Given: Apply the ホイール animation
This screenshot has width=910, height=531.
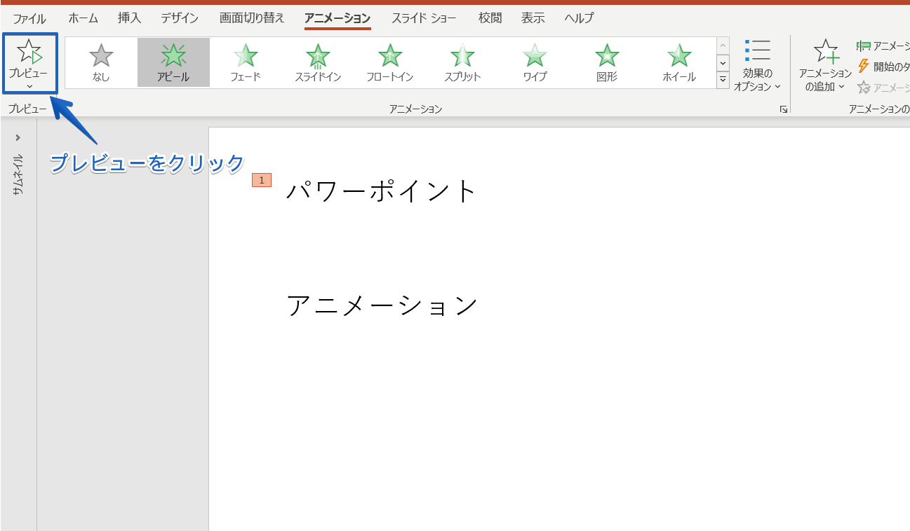Looking at the screenshot, I should pos(679,62).
